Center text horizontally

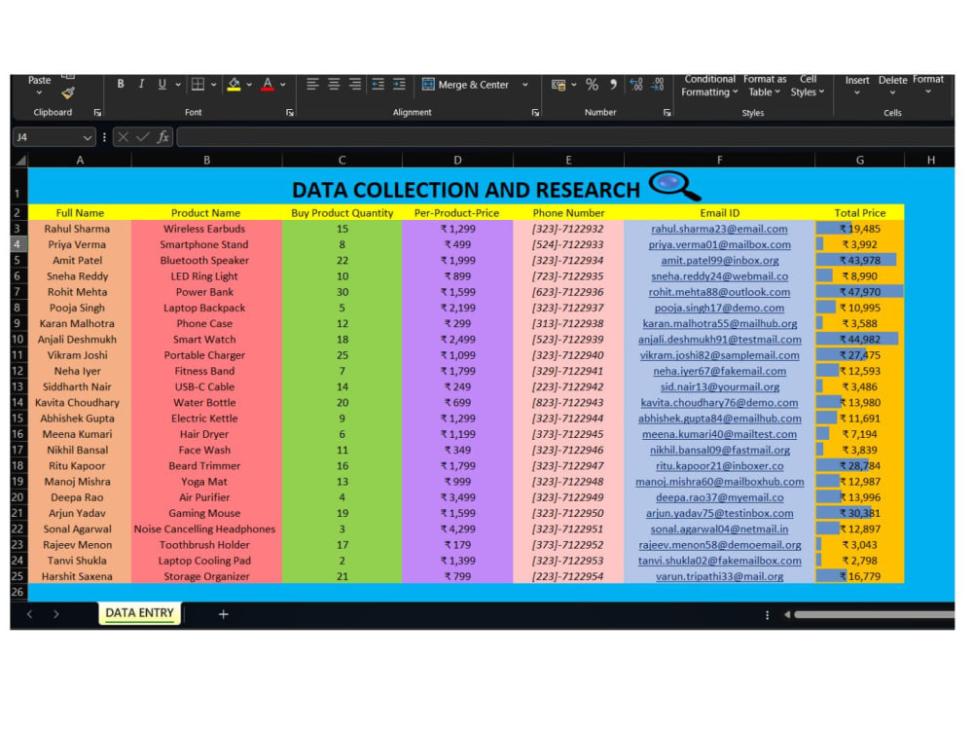point(334,84)
